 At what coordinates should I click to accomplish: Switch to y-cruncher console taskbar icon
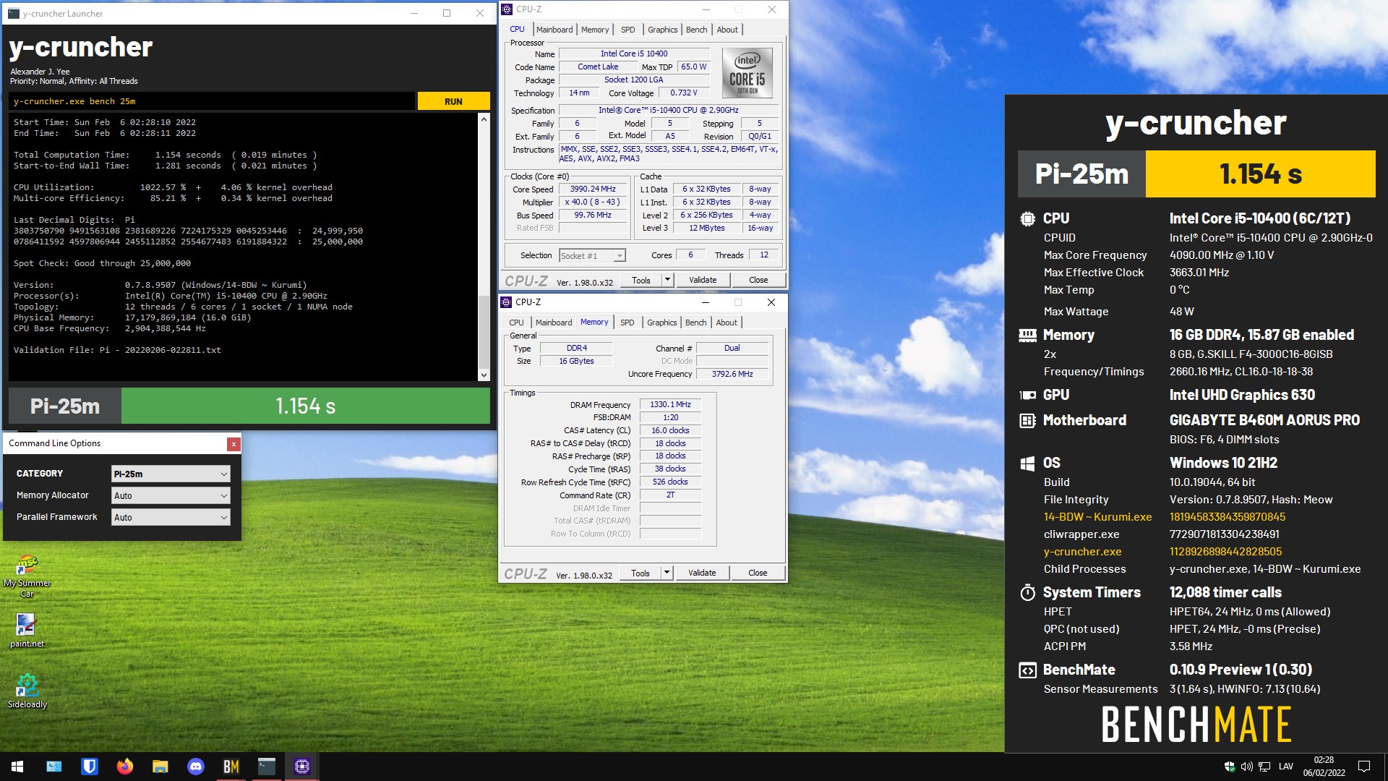[267, 767]
